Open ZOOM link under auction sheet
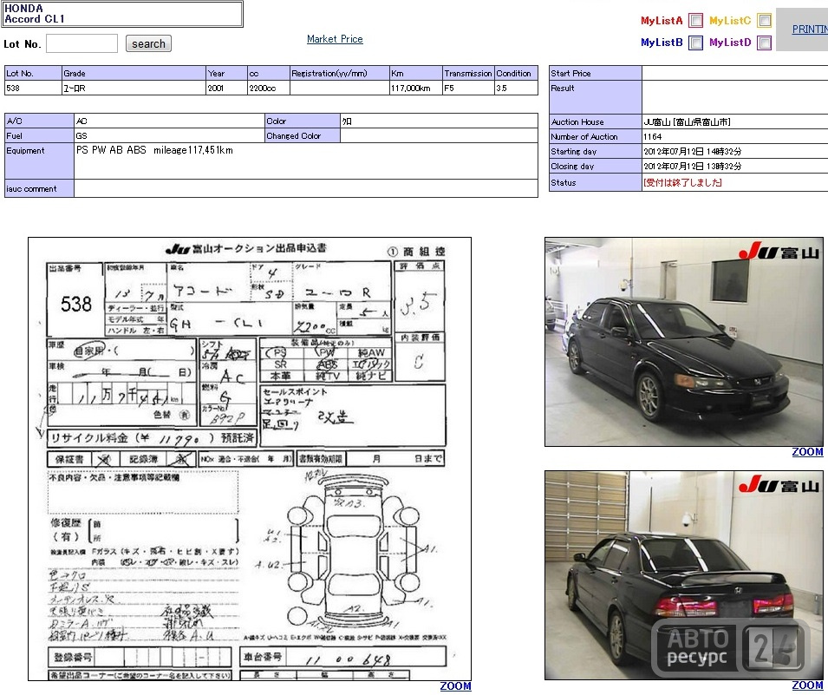 point(455,686)
